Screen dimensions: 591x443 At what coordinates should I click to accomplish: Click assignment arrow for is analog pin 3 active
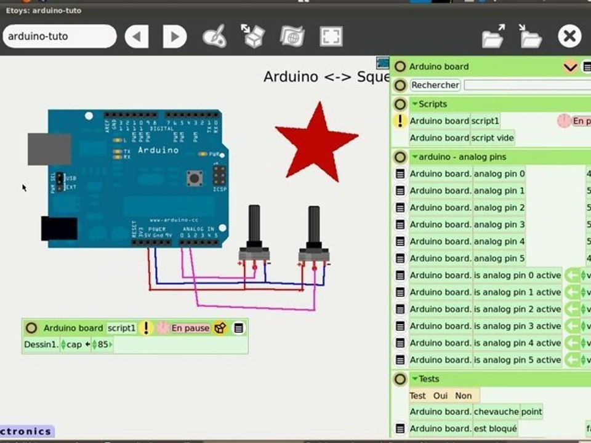coord(573,326)
